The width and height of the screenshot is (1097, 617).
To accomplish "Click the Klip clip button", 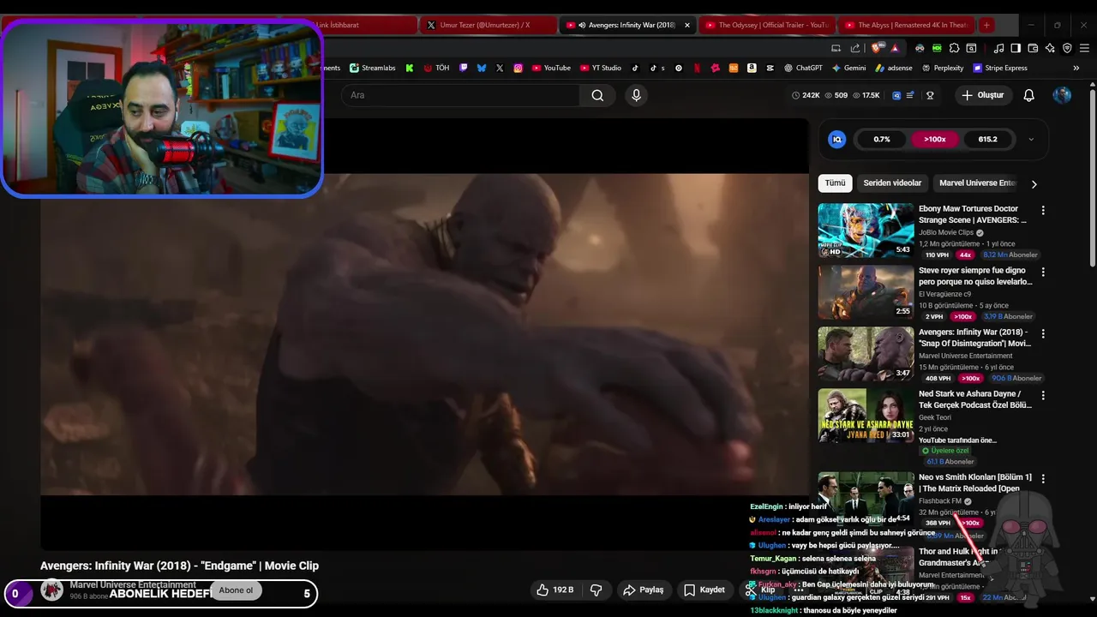I will tap(760, 590).
